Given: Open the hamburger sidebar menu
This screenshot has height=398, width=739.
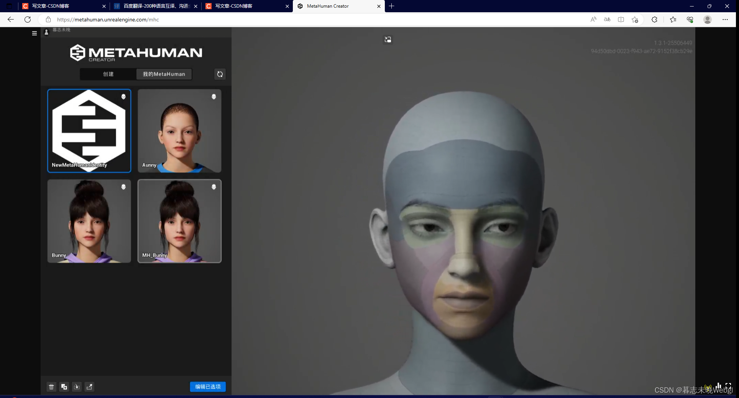Looking at the screenshot, I should click(34, 33).
